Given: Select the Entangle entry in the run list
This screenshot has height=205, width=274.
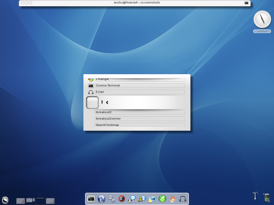Looking at the screenshot, I should pos(140,80).
